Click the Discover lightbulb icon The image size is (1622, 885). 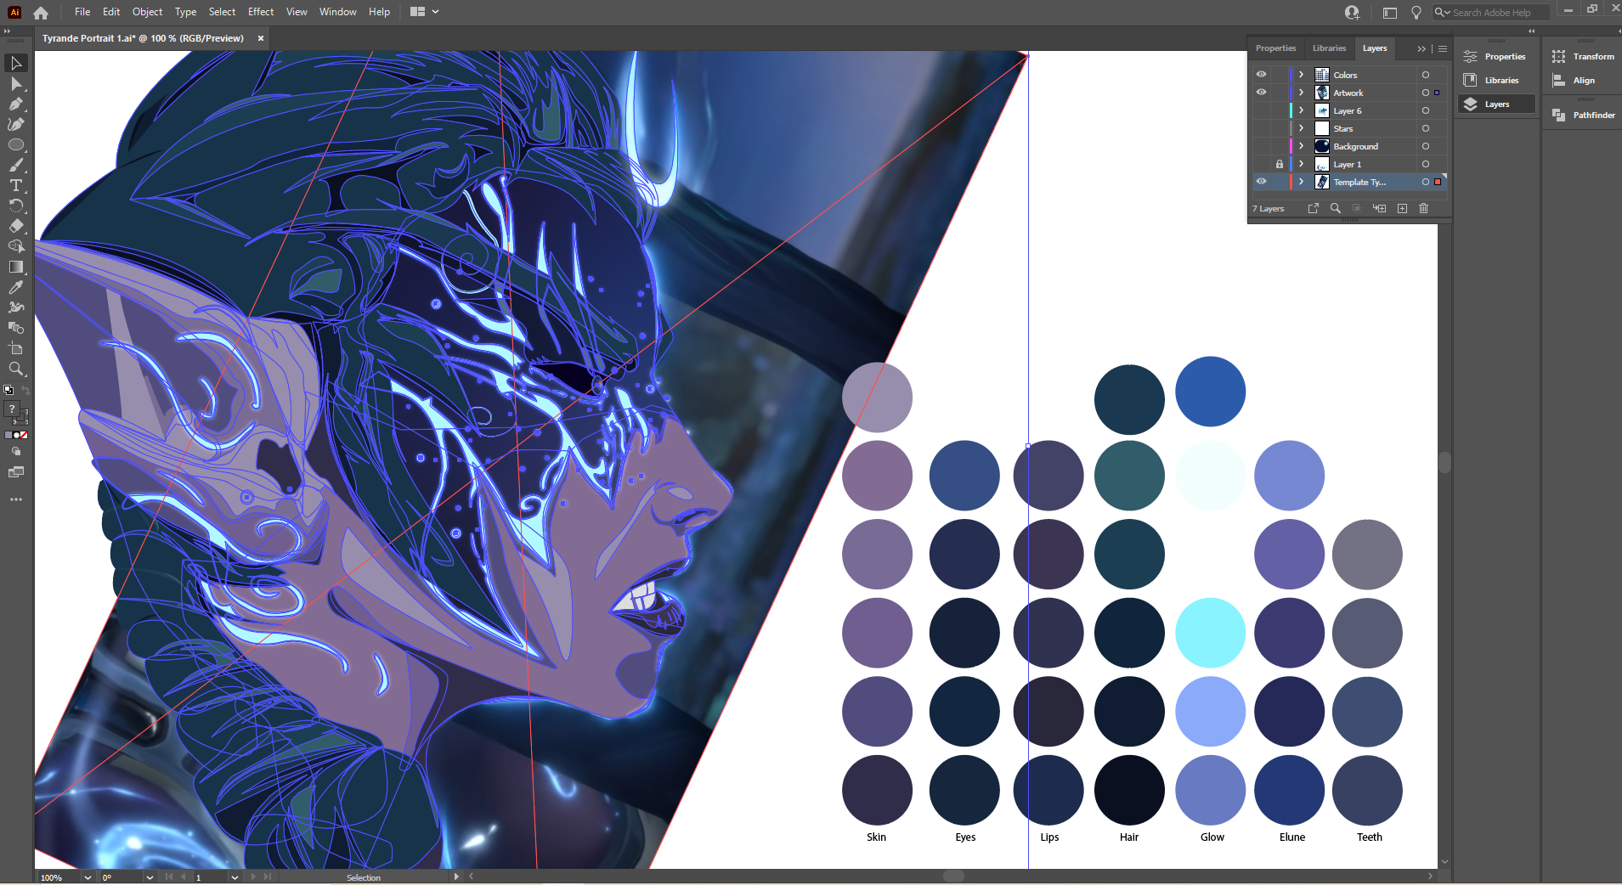point(1416,13)
